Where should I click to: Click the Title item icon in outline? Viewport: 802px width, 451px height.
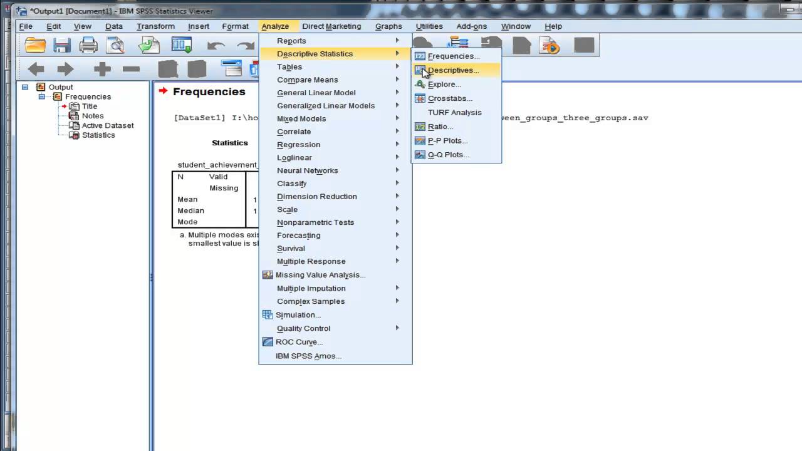coord(75,106)
